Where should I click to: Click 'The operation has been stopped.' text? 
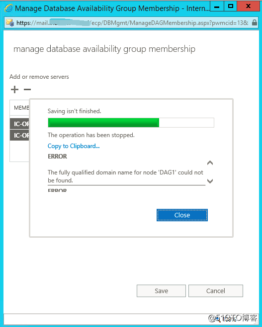click(x=91, y=135)
